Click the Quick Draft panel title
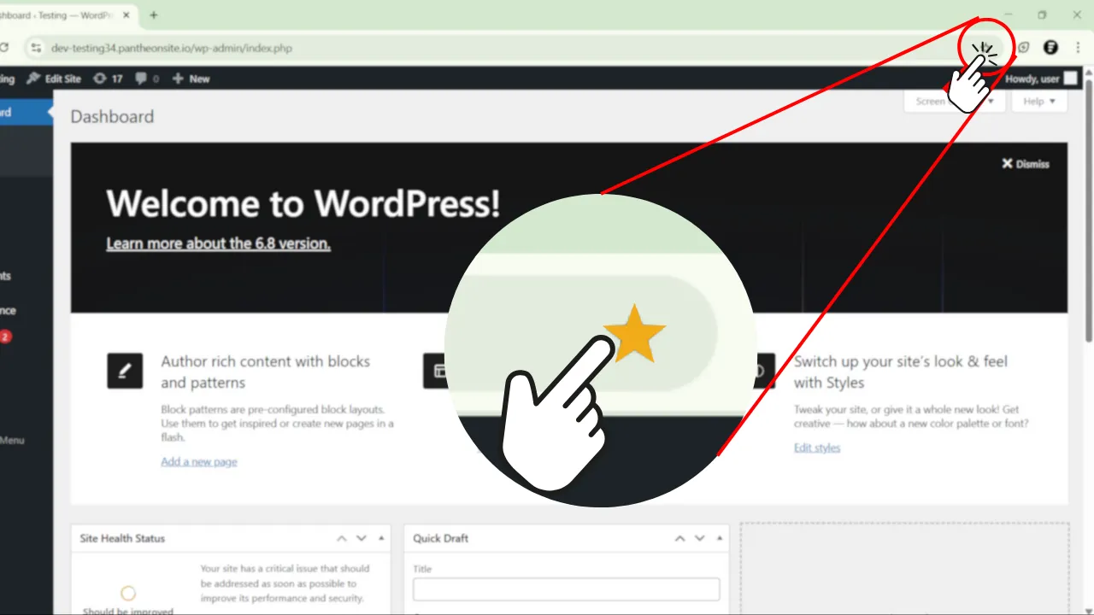This screenshot has height=615, width=1094. click(441, 538)
